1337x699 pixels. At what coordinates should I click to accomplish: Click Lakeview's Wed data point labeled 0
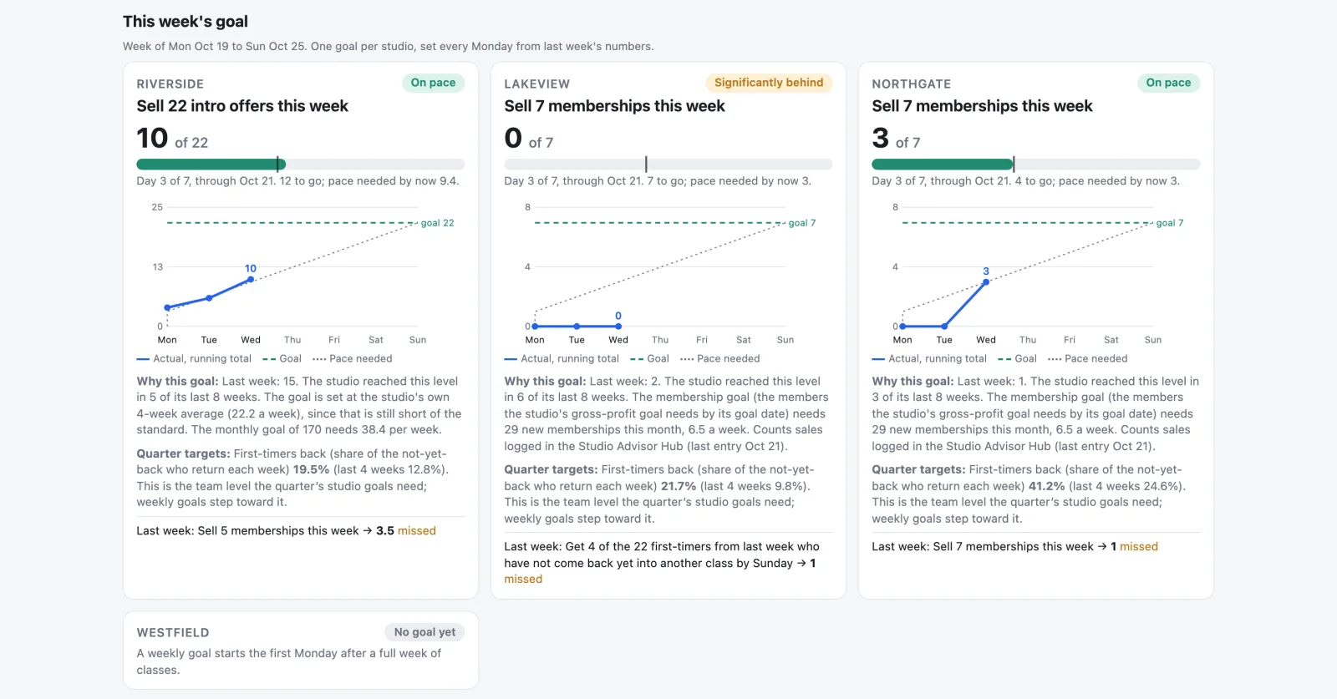(x=618, y=327)
